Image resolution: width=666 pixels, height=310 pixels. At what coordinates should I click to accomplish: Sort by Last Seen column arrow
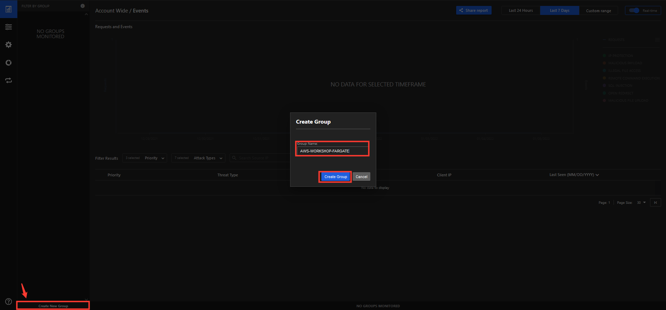coord(597,175)
